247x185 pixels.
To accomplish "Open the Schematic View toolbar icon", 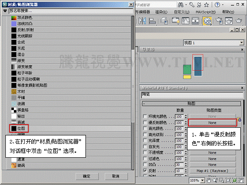I will click(x=196, y=21).
